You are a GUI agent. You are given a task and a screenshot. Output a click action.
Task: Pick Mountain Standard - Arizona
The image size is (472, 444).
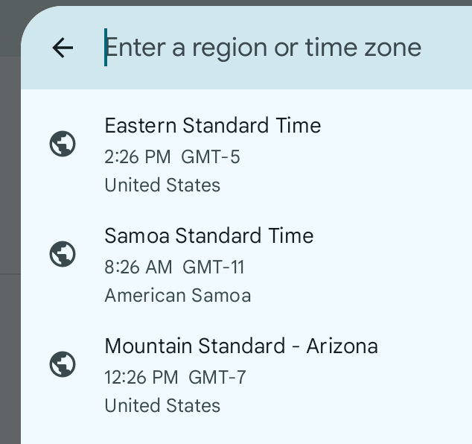click(241, 346)
